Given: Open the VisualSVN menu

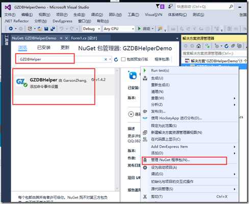Looking at the screenshot, I should pyautogui.click(x=154, y=15).
